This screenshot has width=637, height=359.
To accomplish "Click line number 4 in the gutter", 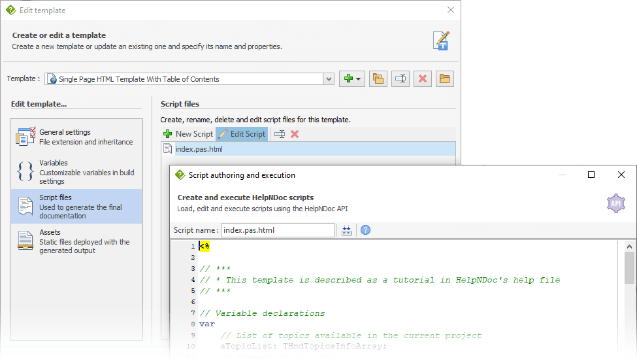I will point(193,280).
